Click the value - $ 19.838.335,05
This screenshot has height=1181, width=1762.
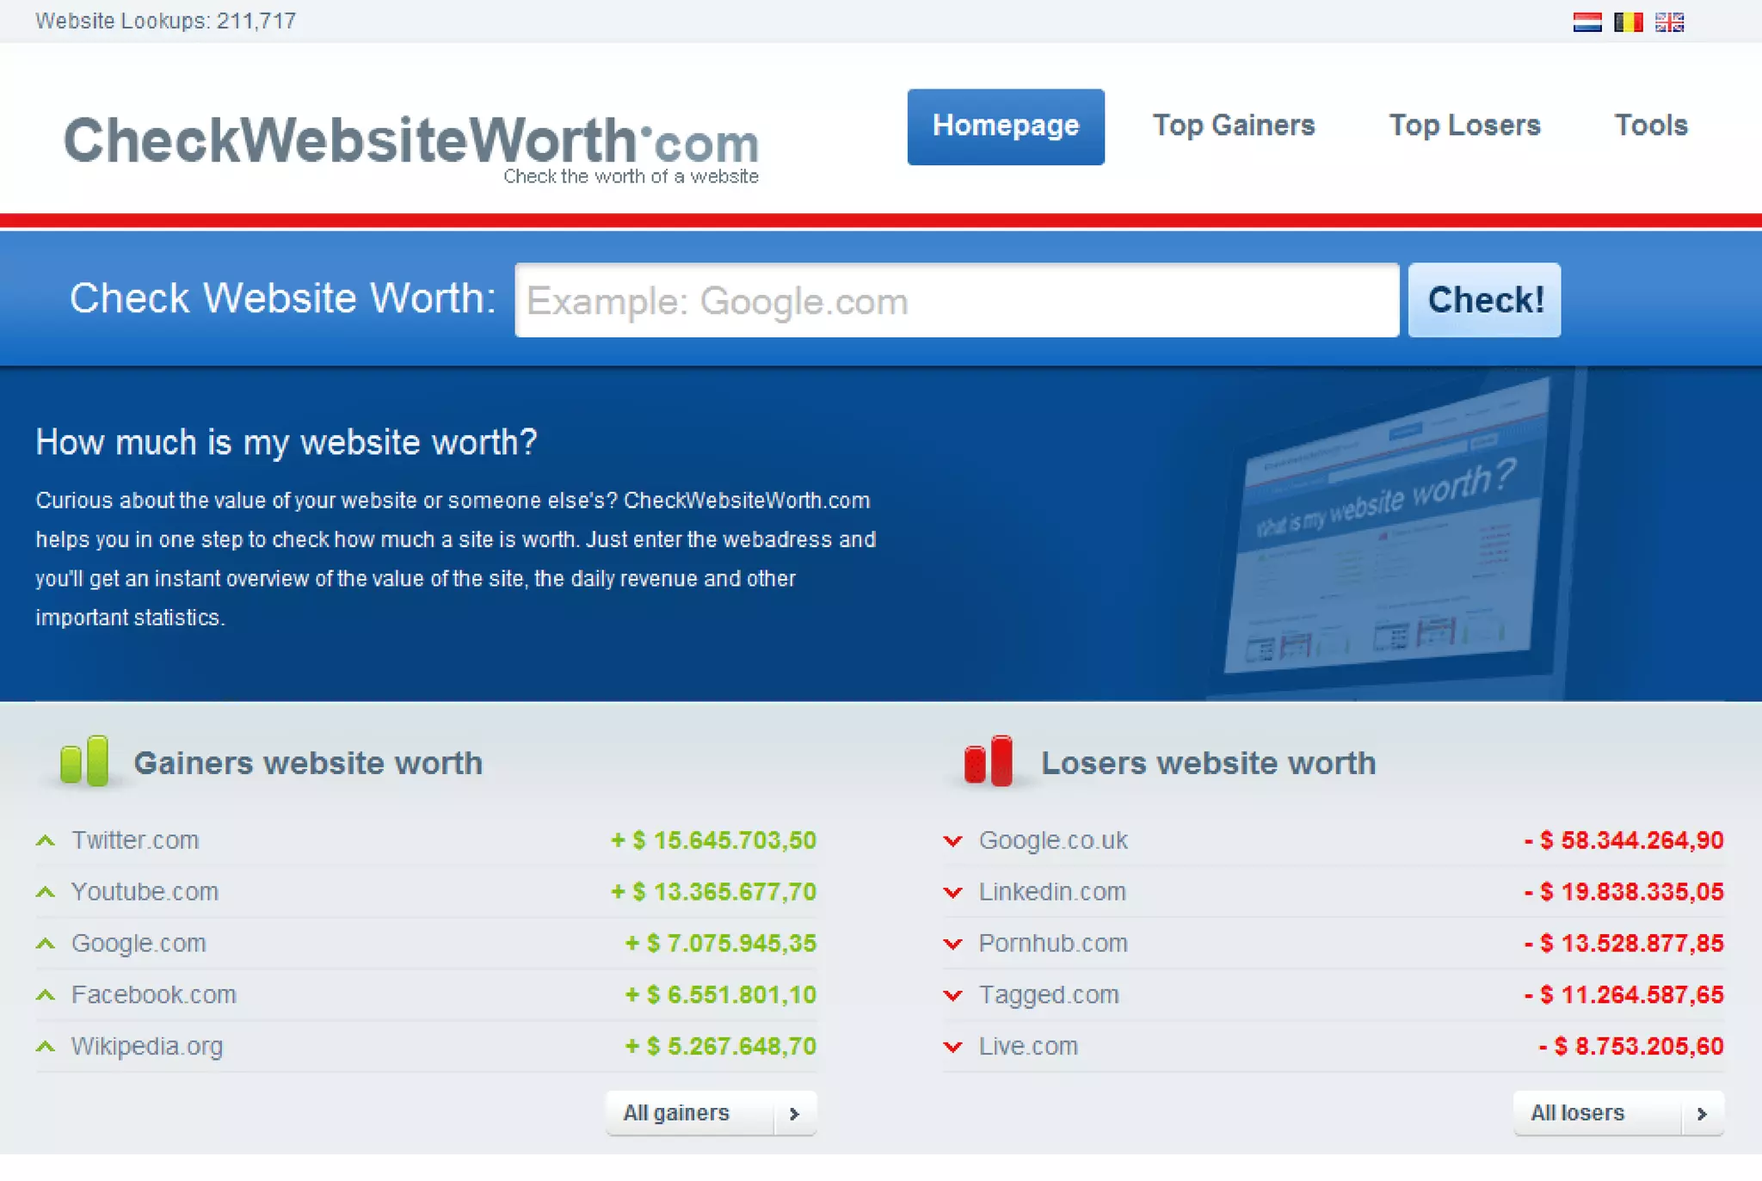pos(1623,892)
